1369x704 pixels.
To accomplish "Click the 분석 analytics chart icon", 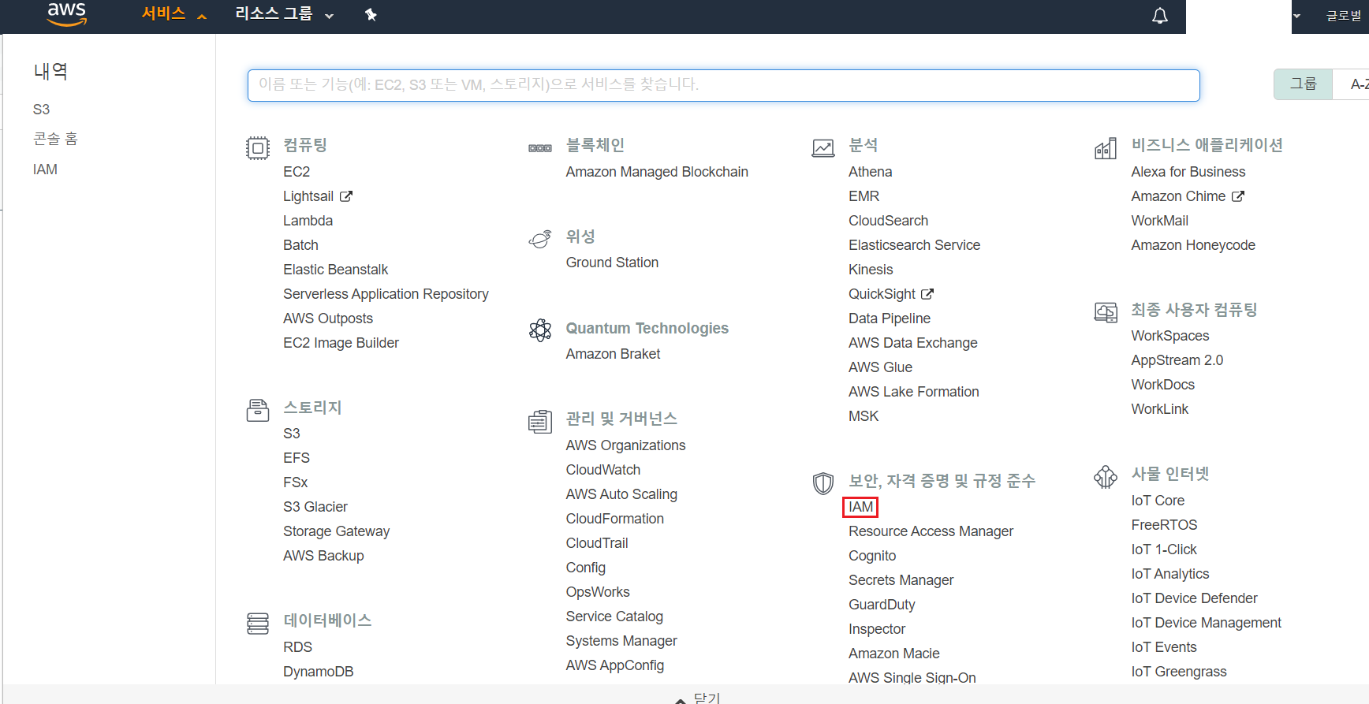I will pos(823,147).
